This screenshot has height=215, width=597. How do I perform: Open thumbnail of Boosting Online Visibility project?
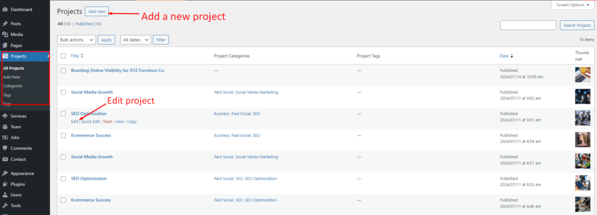(582, 75)
